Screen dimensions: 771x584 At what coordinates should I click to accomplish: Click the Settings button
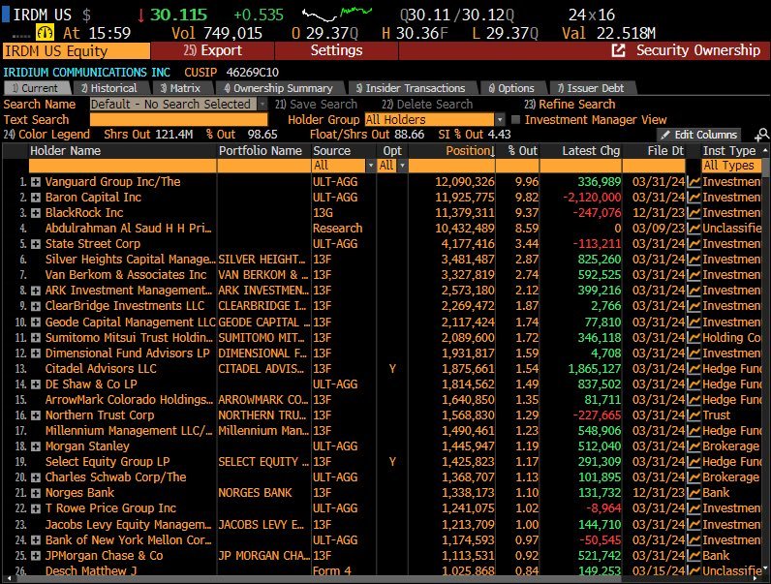(x=336, y=50)
